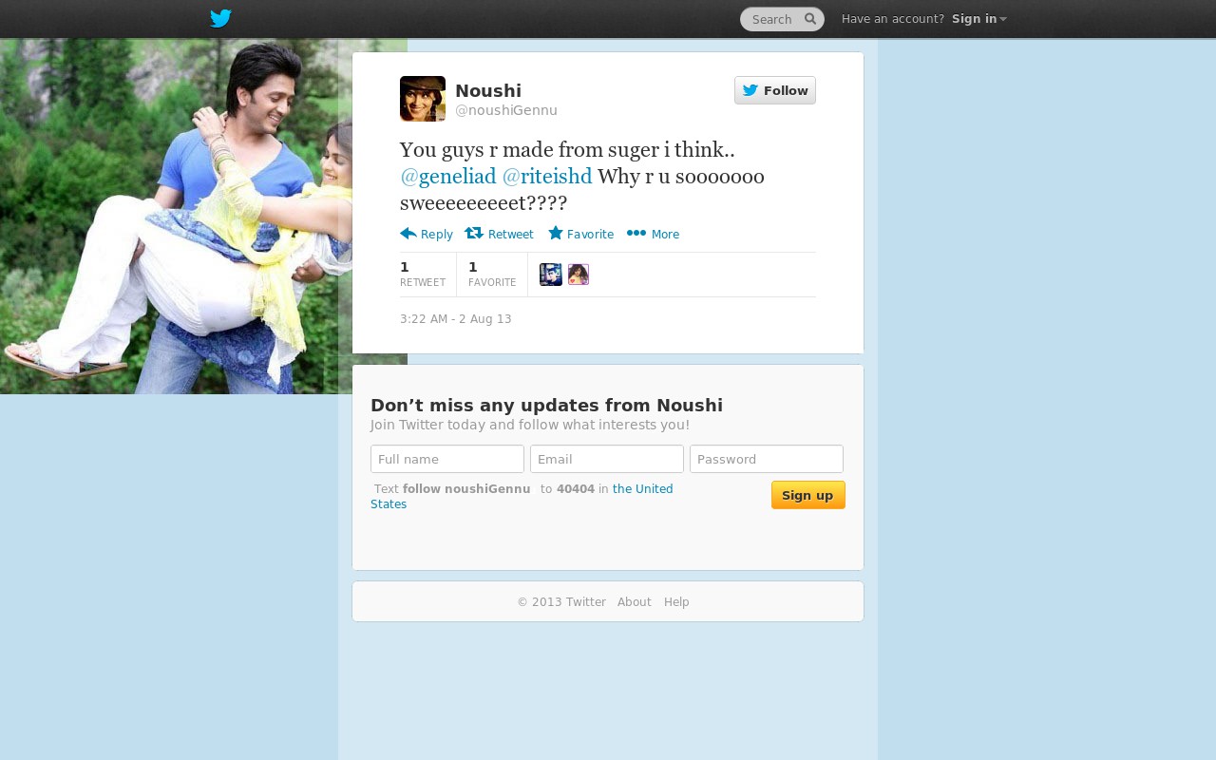Viewport: 1216px width, 760px height.
Task: Open the 3:22 AM - 2 Aug 13 timestamp
Action: [456, 319]
